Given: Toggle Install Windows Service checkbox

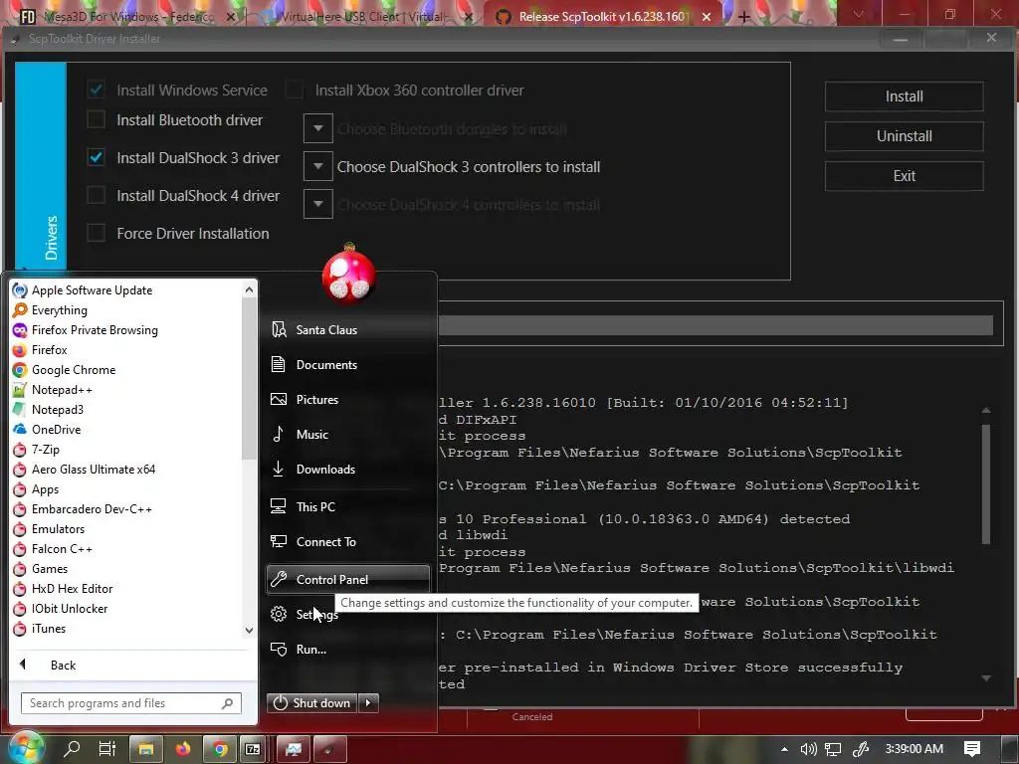Looking at the screenshot, I should click(96, 90).
